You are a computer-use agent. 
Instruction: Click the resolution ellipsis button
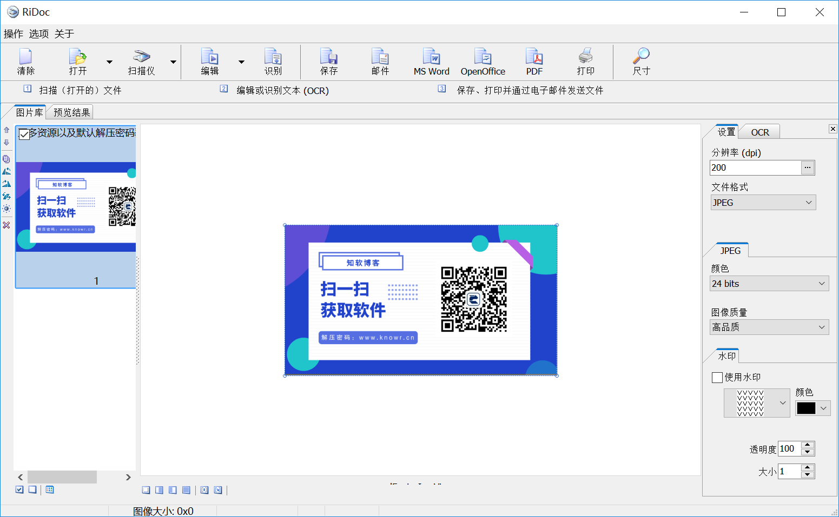[808, 167]
